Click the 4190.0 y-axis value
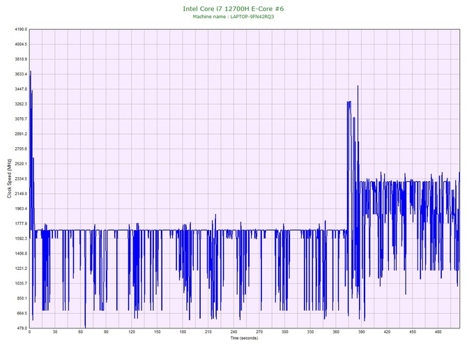This screenshot has height=350, width=467. click(21, 29)
